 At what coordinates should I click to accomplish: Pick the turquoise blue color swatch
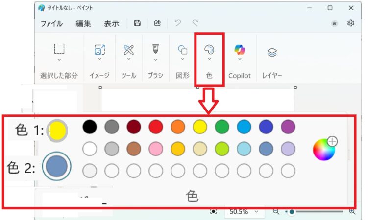point(244,127)
